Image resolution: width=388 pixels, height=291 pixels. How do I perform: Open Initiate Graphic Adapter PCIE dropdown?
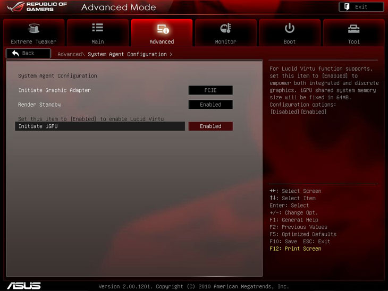coord(210,90)
